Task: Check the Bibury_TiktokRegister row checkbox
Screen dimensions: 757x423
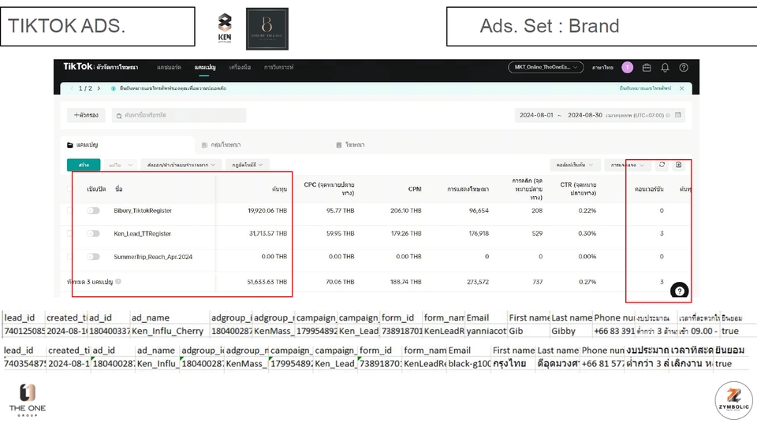Action: point(69,211)
